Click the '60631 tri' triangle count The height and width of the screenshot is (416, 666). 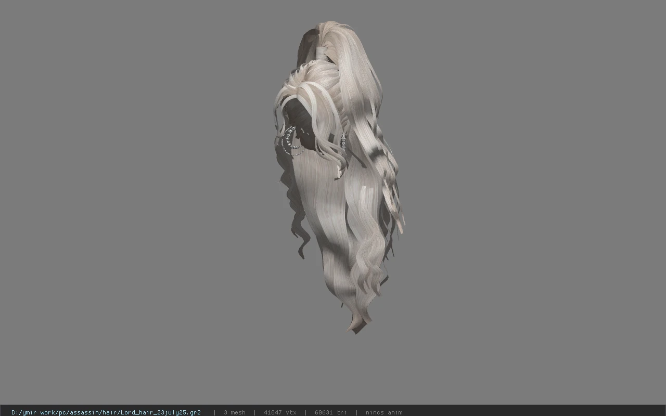[x=331, y=412]
